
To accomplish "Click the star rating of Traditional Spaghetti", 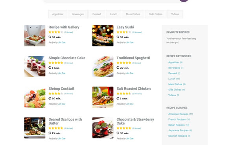I will (124, 63).
